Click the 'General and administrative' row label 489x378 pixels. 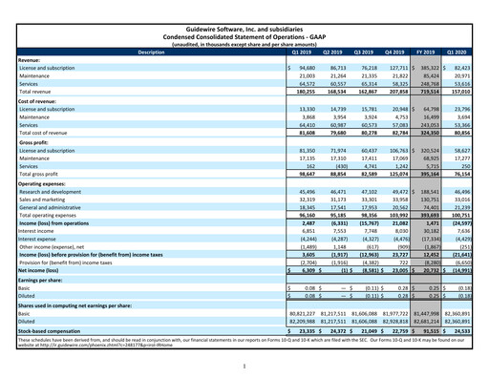[x=50, y=207]
